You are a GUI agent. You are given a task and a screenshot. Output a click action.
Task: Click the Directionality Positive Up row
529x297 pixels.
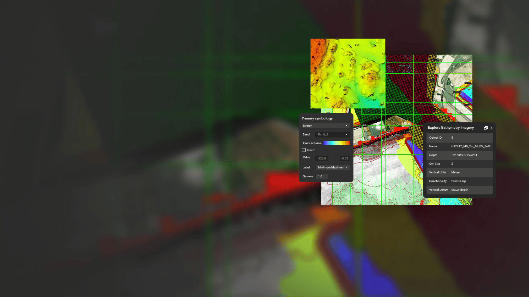(x=459, y=181)
